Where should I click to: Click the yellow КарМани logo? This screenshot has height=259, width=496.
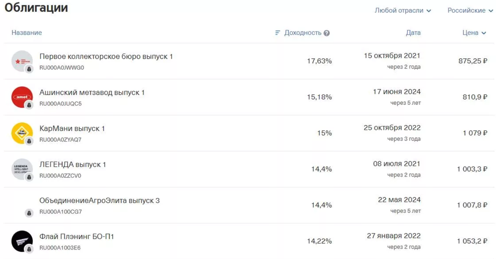tap(22, 133)
